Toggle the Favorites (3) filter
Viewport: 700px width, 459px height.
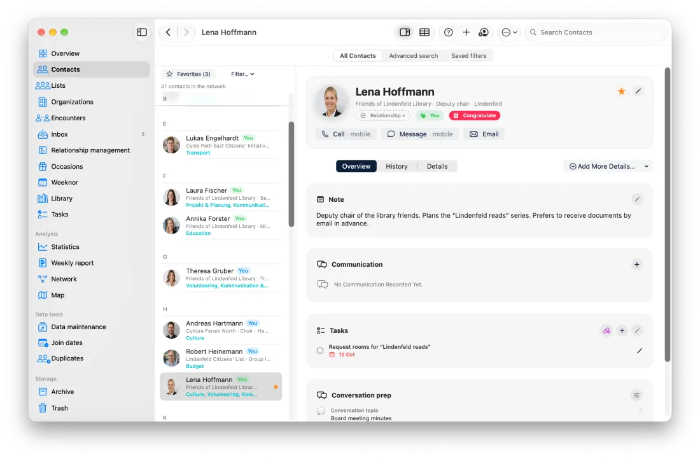pyautogui.click(x=188, y=74)
